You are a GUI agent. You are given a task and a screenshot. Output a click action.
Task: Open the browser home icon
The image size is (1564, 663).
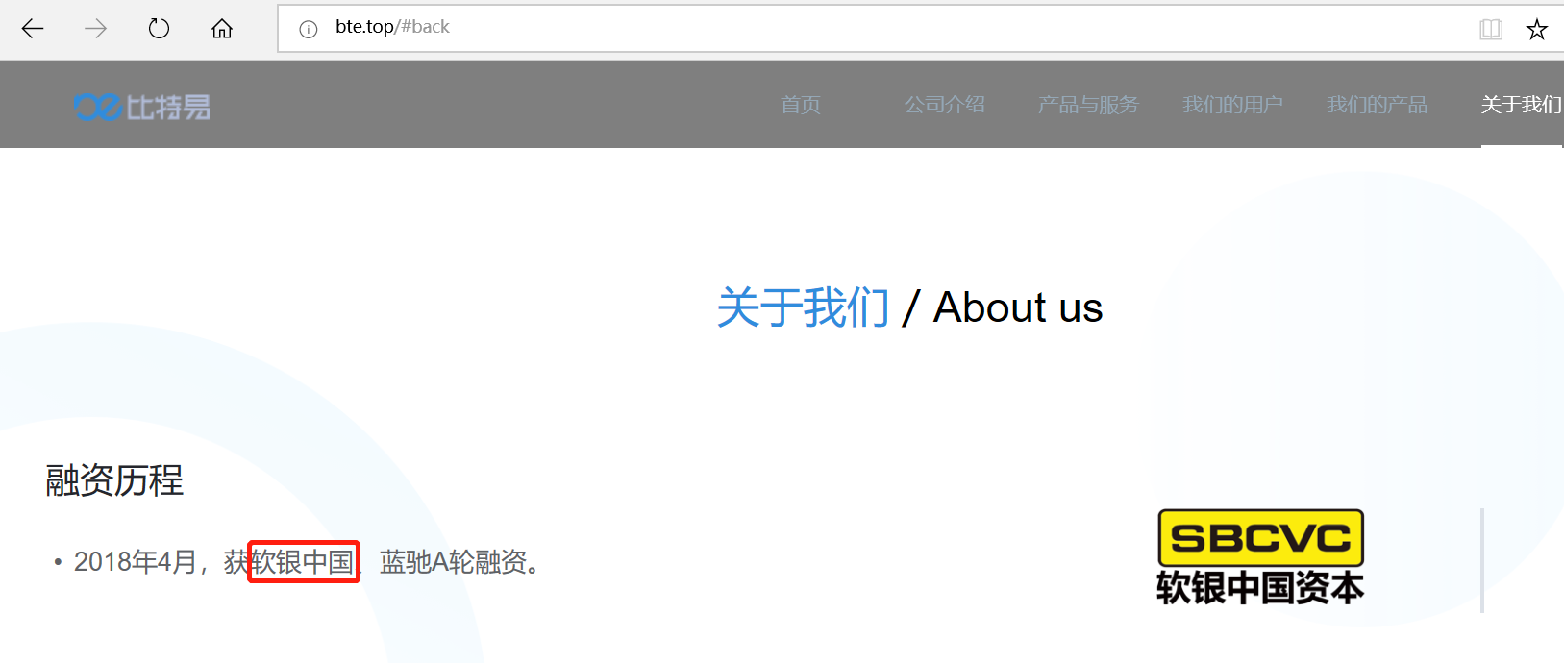222,29
